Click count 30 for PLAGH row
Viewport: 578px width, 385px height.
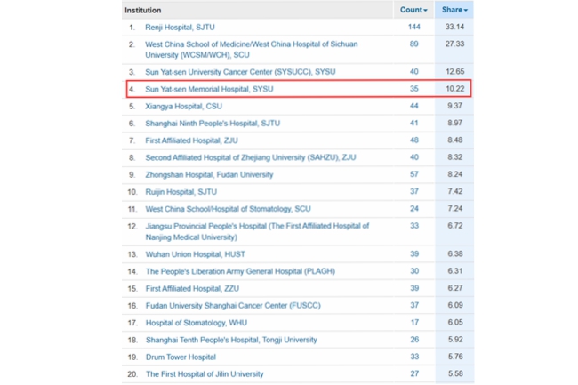pyautogui.click(x=414, y=271)
